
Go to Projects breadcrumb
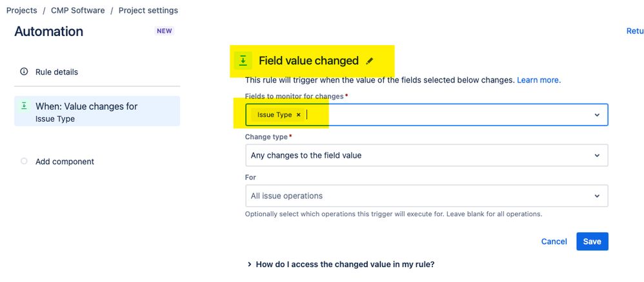22,11
